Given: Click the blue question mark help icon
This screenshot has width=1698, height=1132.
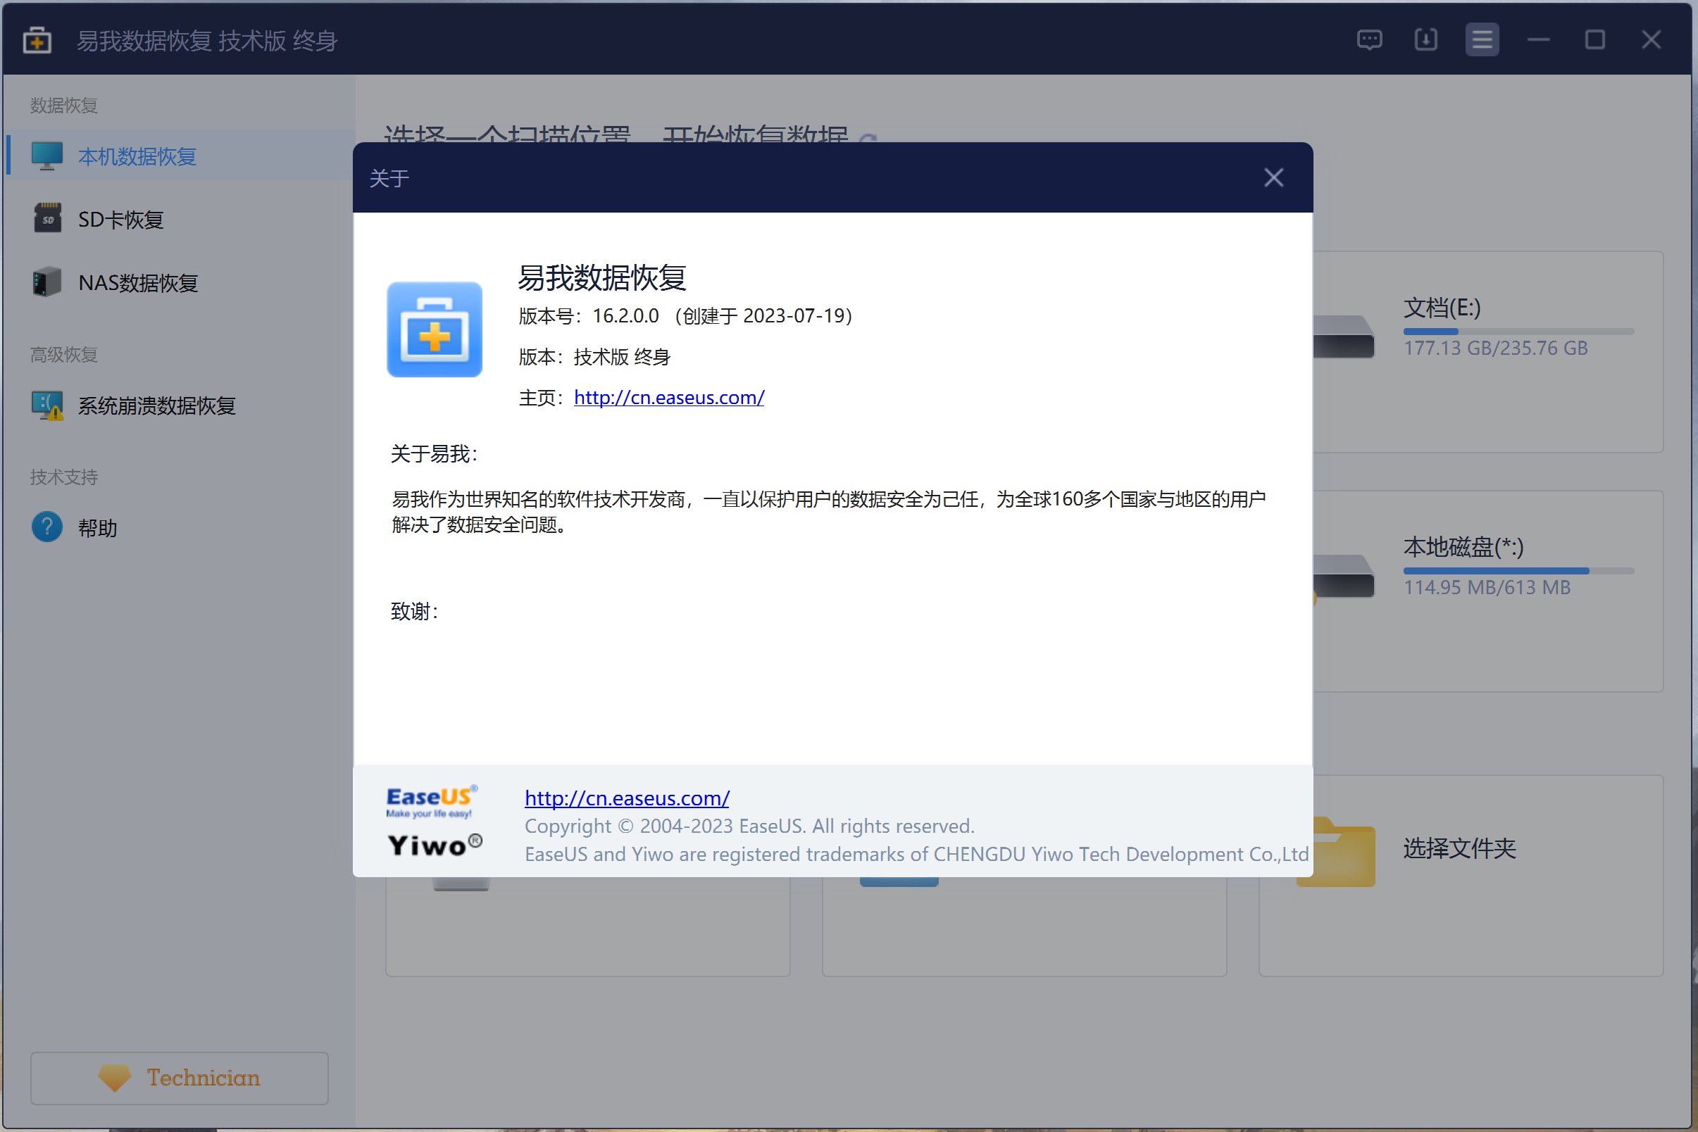Looking at the screenshot, I should (47, 527).
